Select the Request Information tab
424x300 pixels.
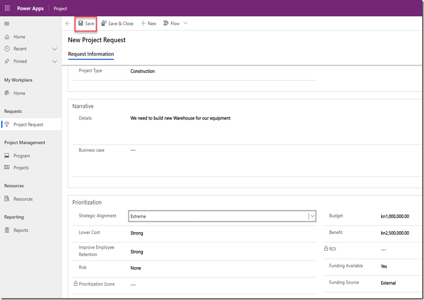(x=91, y=54)
